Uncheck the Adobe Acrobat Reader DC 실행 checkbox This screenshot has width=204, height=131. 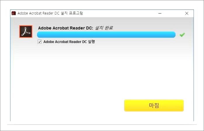40,42
